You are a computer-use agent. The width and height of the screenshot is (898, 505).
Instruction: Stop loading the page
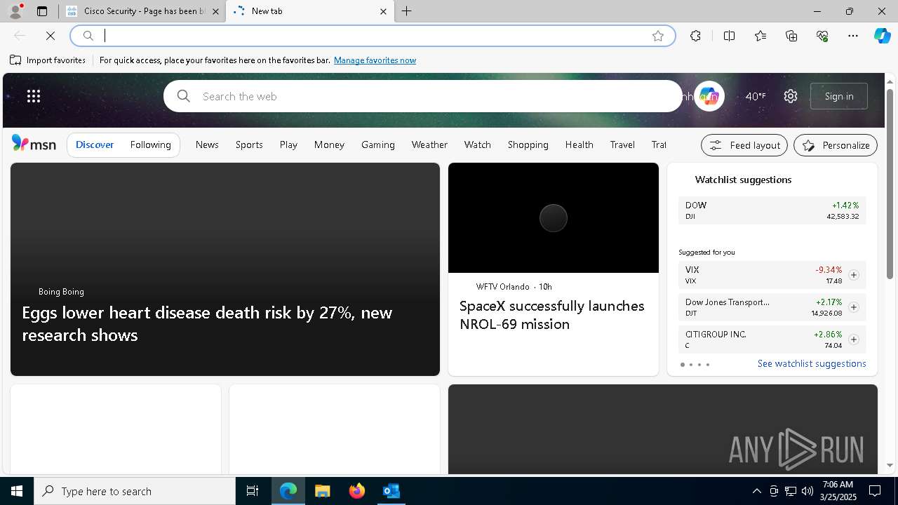(51, 36)
